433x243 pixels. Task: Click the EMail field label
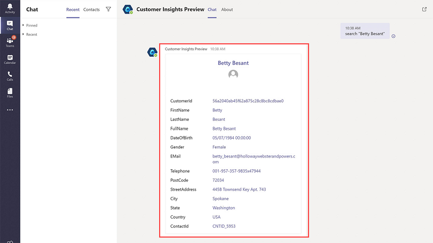tap(175, 156)
